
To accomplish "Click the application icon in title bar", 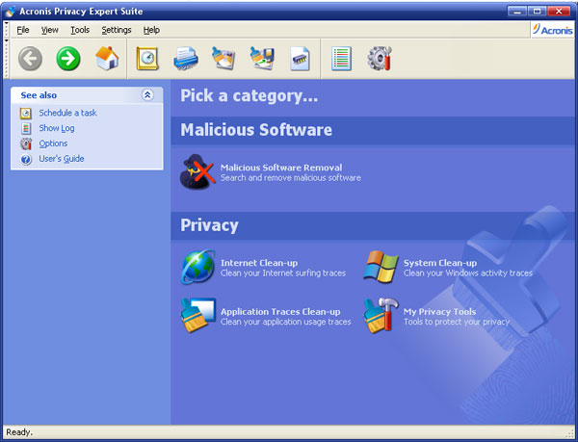I will pyautogui.click(x=11, y=12).
